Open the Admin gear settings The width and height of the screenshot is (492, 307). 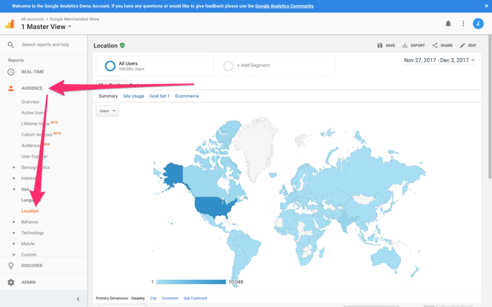pyautogui.click(x=11, y=282)
